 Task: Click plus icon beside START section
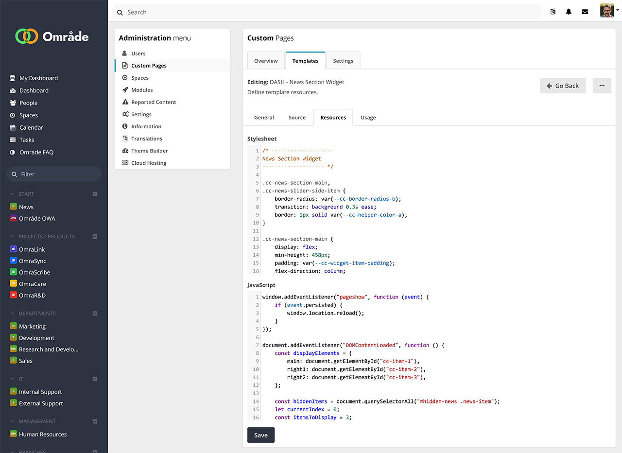[95, 194]
